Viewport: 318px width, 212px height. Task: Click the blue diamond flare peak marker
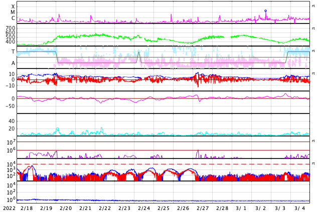click(265, 10)
